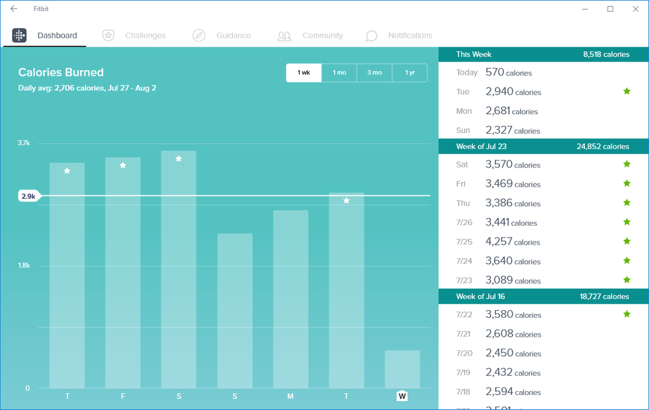649x410 pixels.
Task: Open Thu 3,386 calories entry
Action: [544, 203]
